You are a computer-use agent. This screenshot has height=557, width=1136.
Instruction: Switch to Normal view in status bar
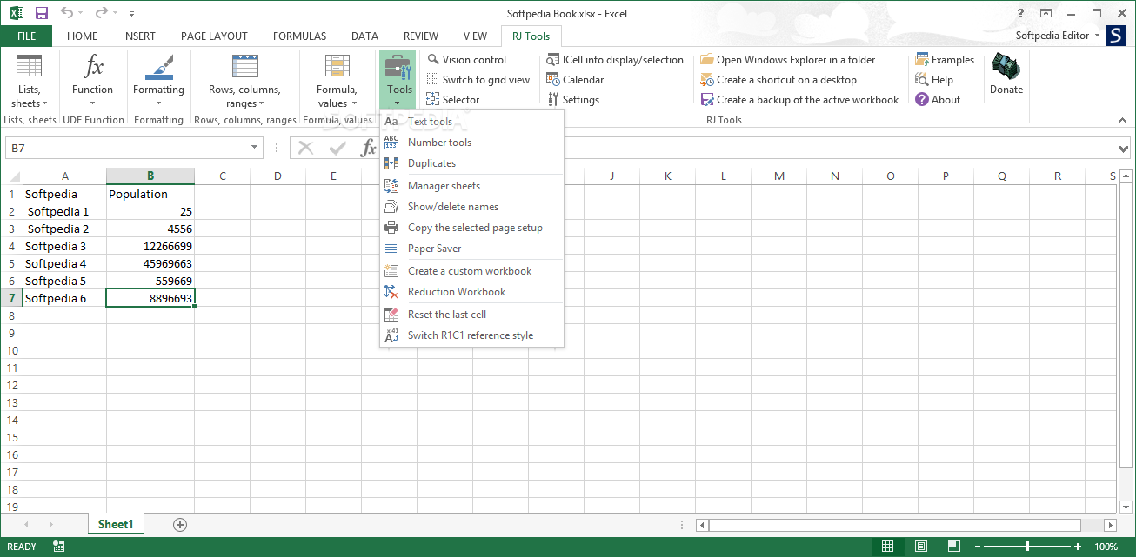[887, 547]
